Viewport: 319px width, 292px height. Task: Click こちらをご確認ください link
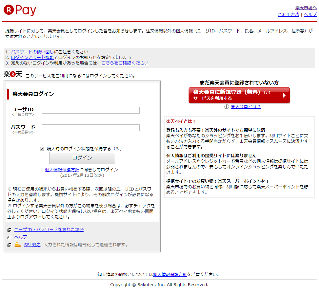pos(125,63)
